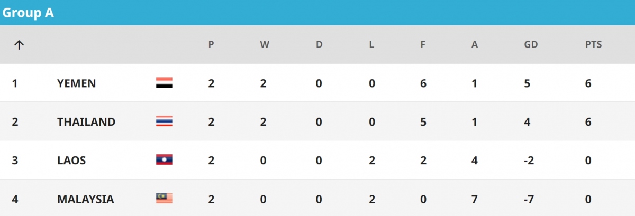Open the YEMEN team link
This screenshot has height=216, width=635.
(77, 83)
